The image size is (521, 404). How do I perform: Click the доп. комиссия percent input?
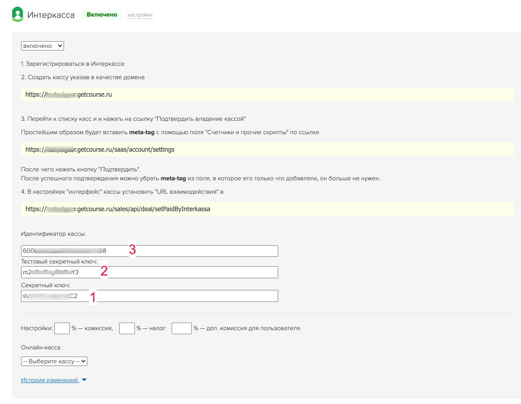[181, 328]
